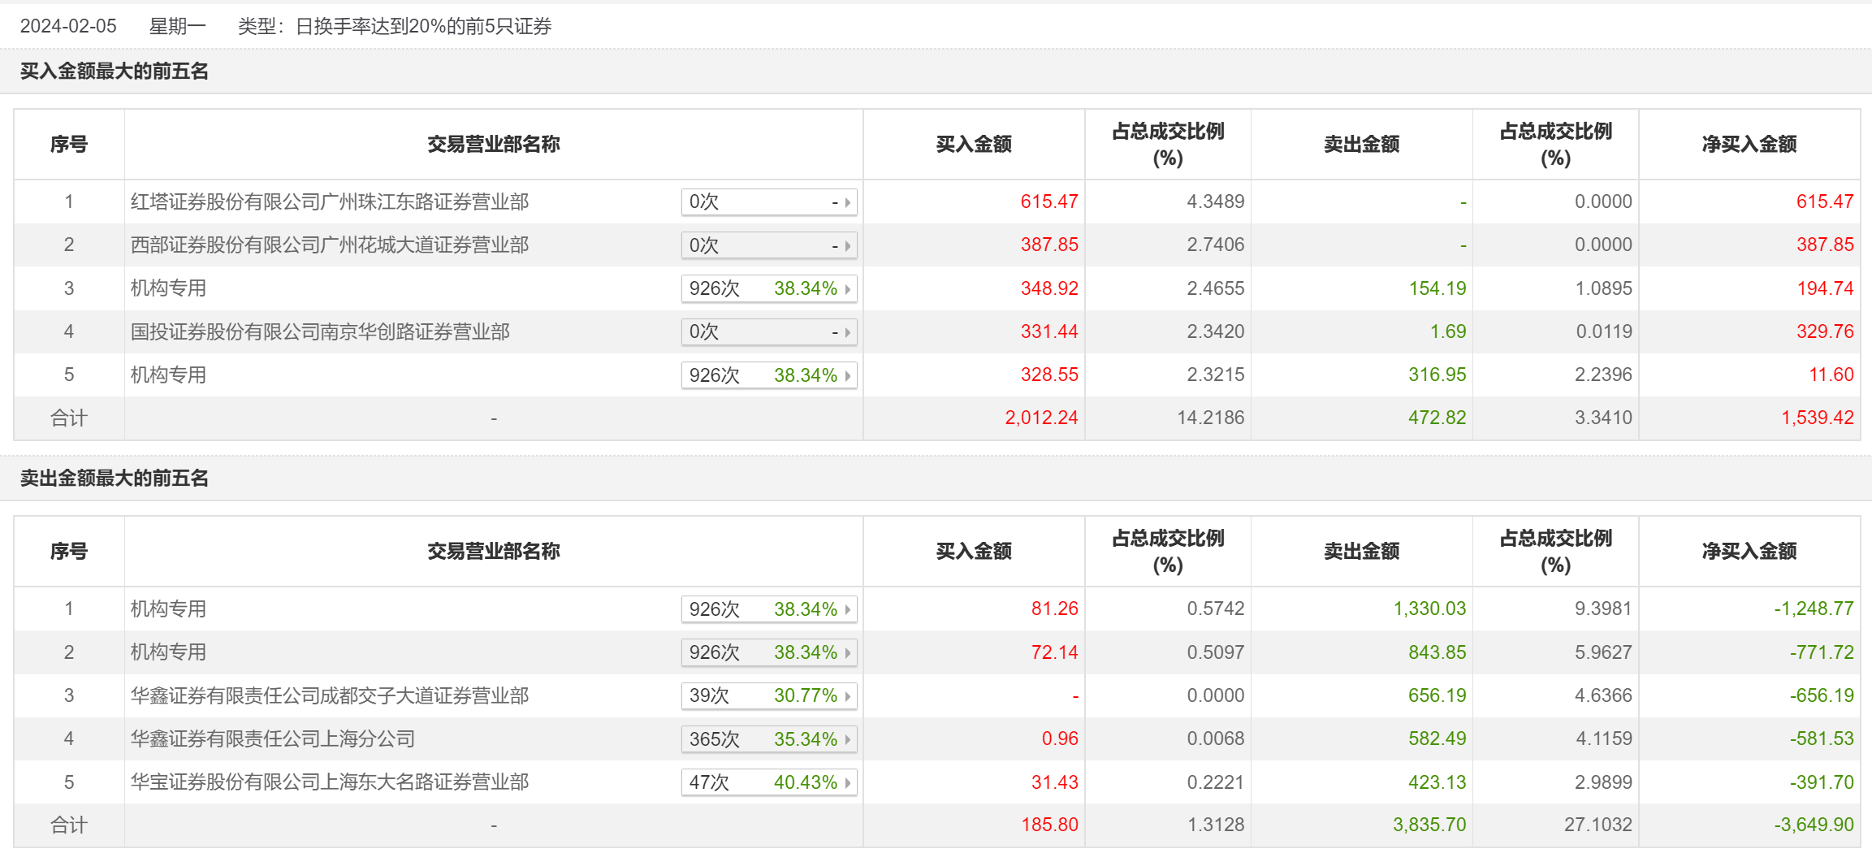Click the 卖出金额最大的前五名 section heading
The image size is (1872, 862).
pyautogui.click(x=114, y=479)
